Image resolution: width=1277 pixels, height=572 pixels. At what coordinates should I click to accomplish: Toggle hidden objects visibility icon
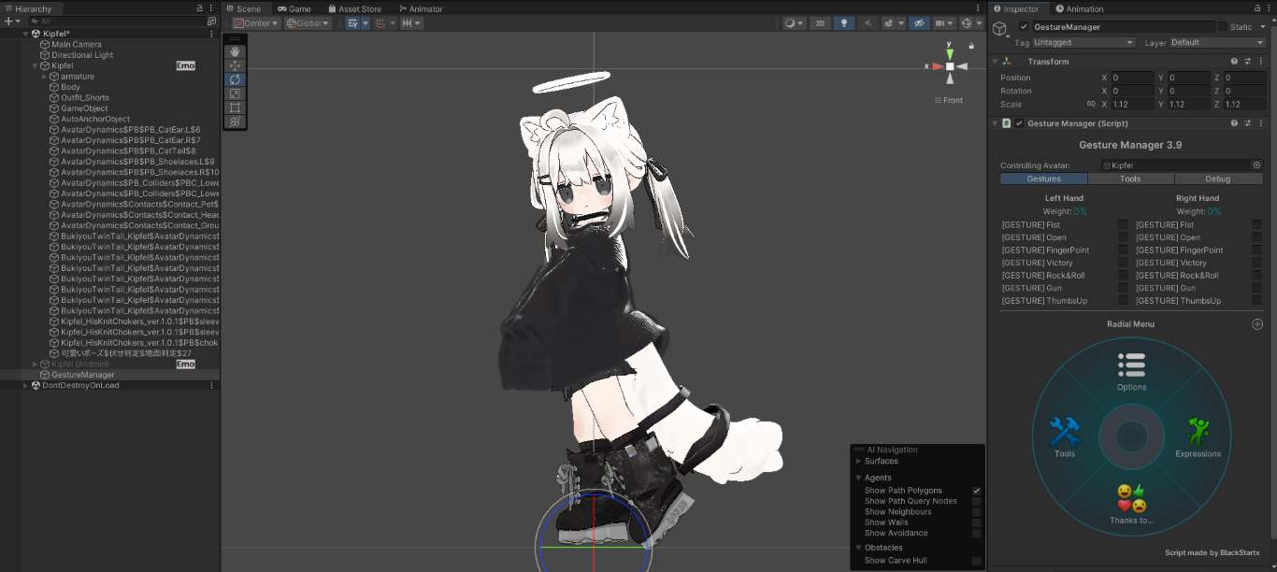[919, 23]
